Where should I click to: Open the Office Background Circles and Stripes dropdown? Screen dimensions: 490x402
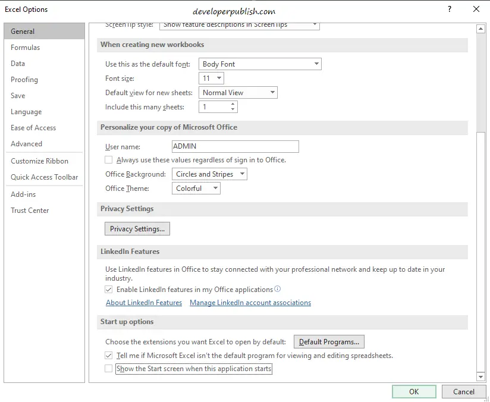coord(209,174)
